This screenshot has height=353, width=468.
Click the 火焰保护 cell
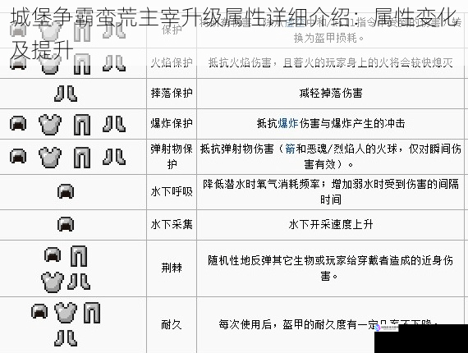pyautogui.click(x=172, y=63)
